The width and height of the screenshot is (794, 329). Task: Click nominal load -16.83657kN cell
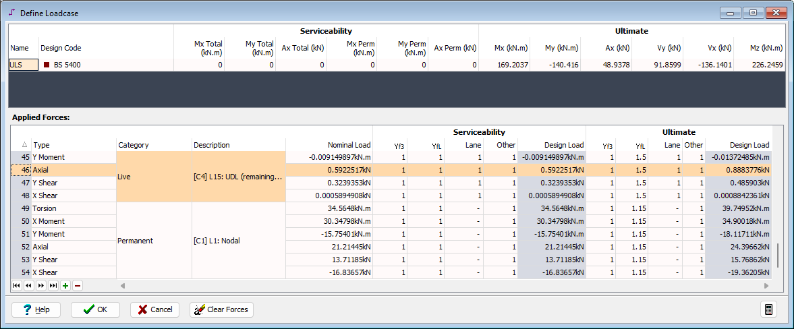[x=329, y=272]
